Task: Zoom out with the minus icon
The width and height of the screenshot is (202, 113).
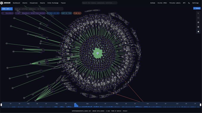Action: pos(198,27)
